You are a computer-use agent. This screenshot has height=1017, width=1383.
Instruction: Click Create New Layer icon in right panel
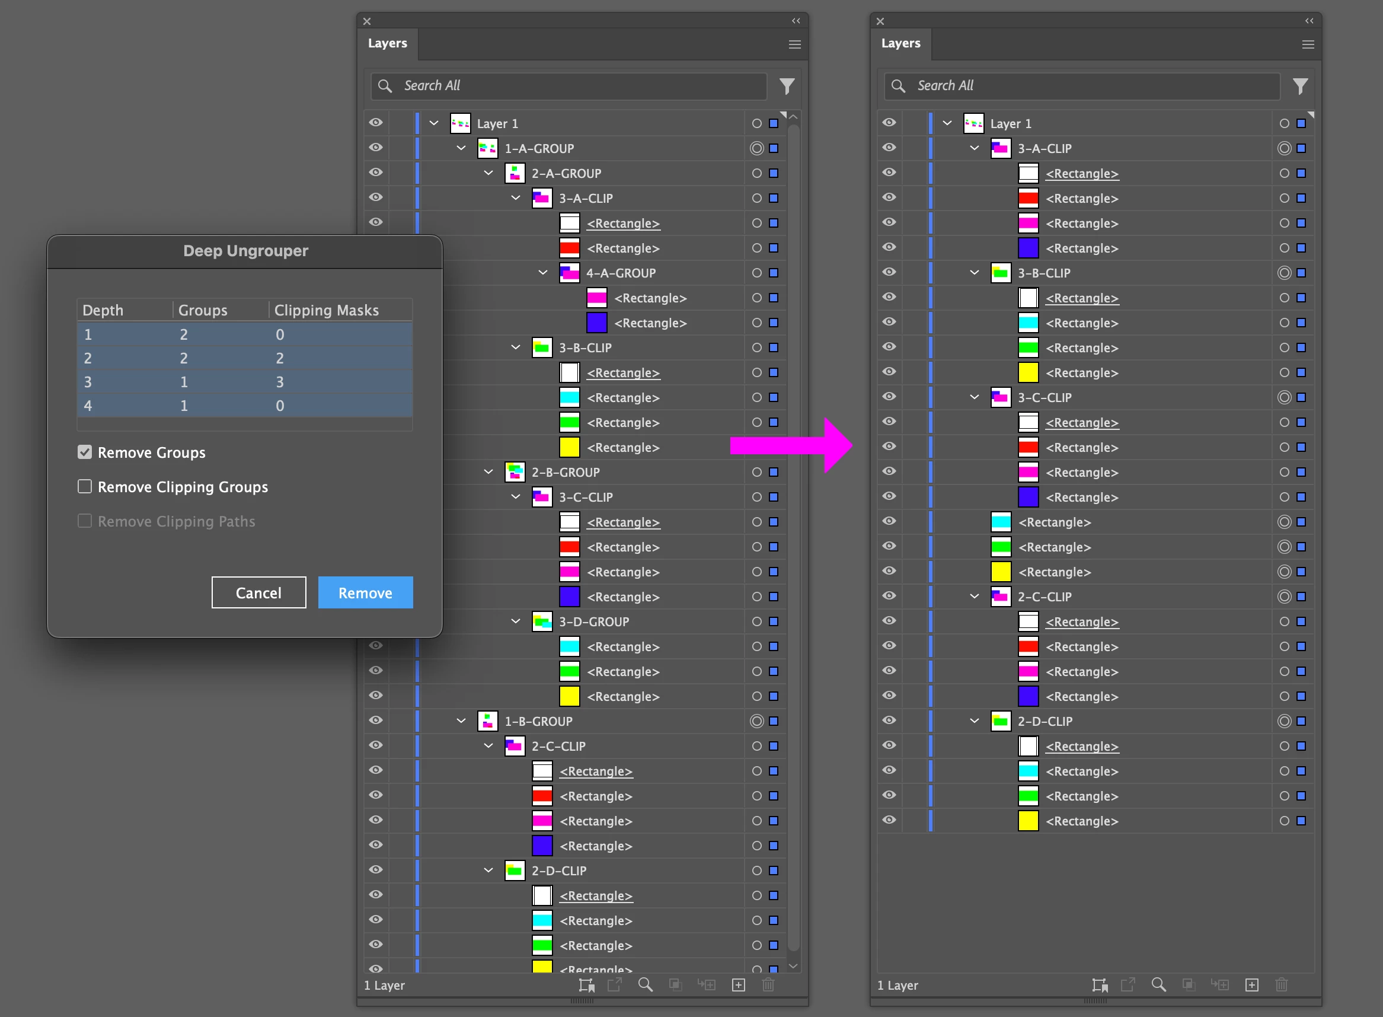tap(1251, 985)
